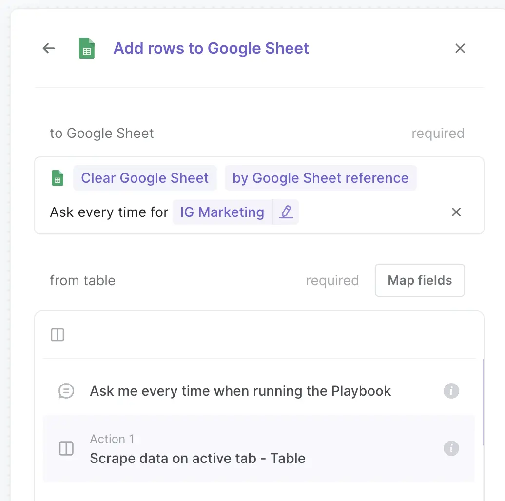Click the table icon in the from table field
The image size is (505, 501).
(58, 335)
